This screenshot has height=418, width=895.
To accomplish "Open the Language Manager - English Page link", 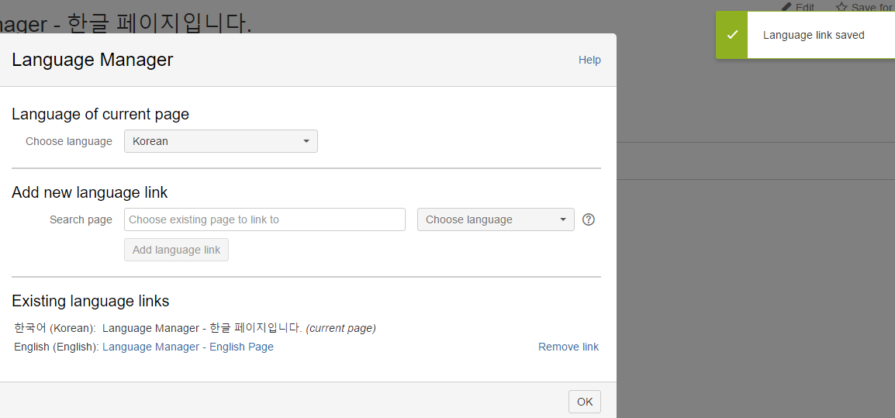I will click(x=188, y=347).
